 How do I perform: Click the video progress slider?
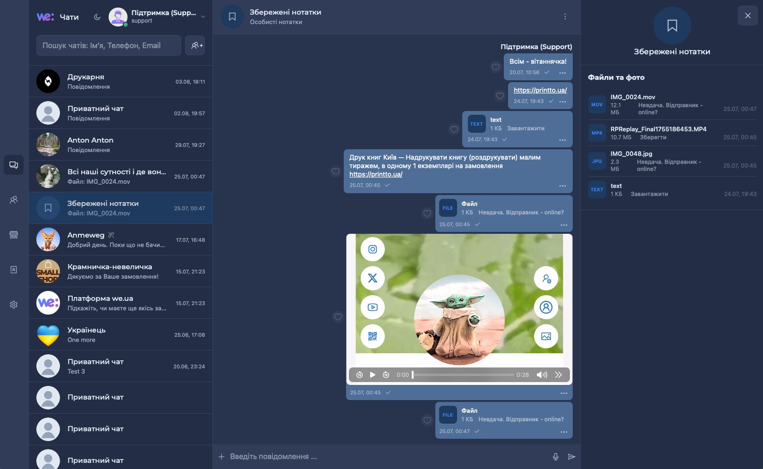point(463,375)
